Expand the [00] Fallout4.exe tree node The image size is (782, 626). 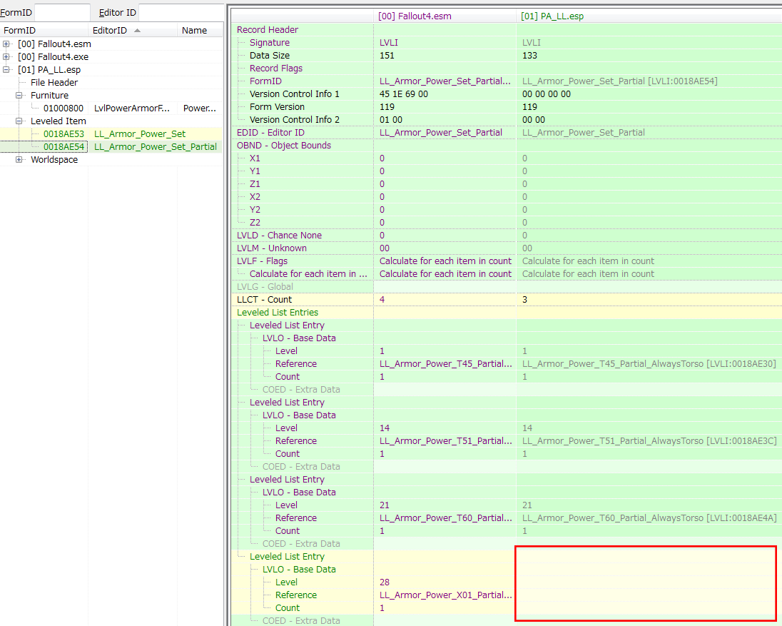6,57
